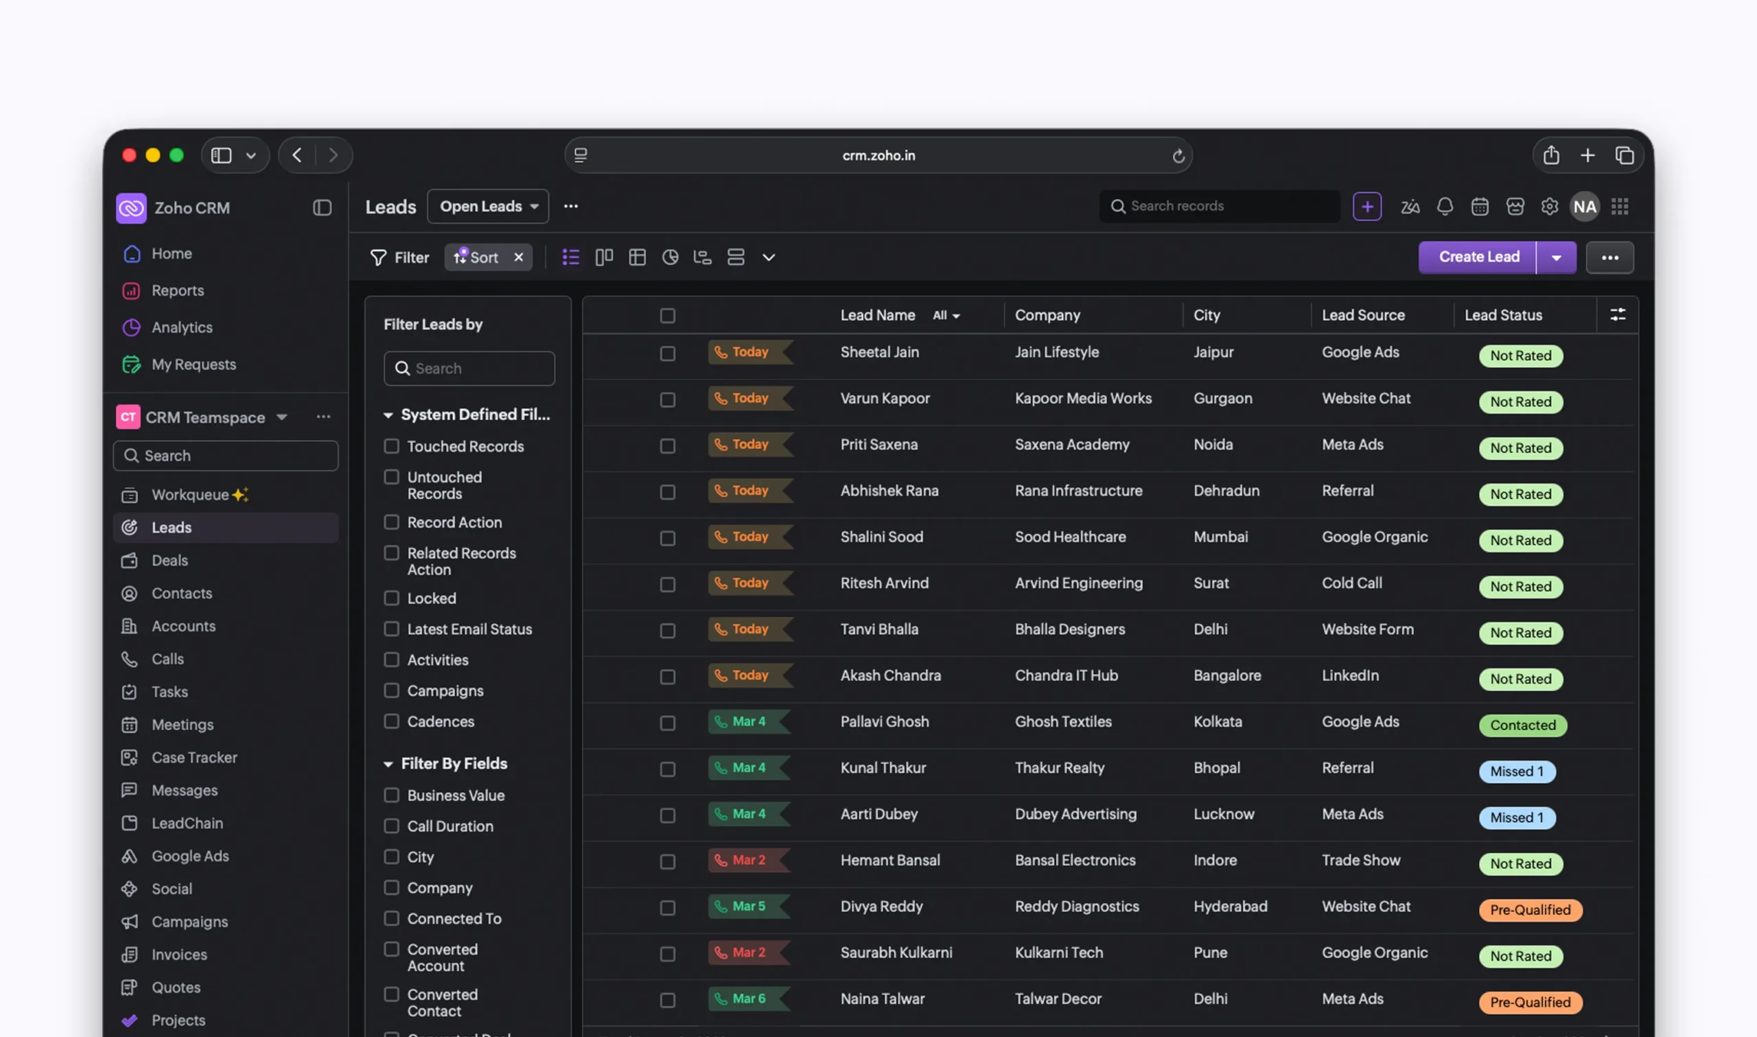
Task: Open the settings gear icon
Action: (1549, 207)
